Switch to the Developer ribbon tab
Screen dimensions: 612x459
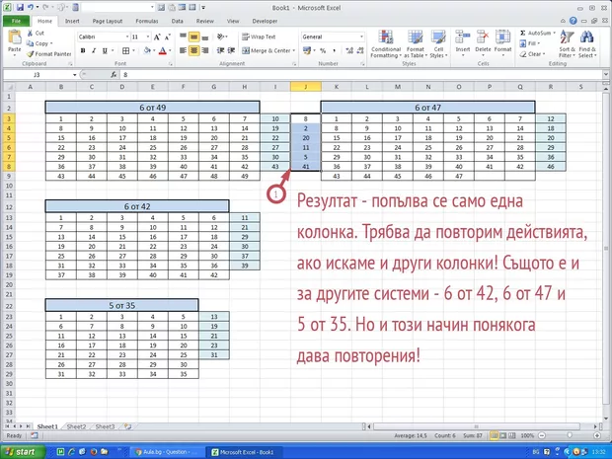tap(265, 21)
